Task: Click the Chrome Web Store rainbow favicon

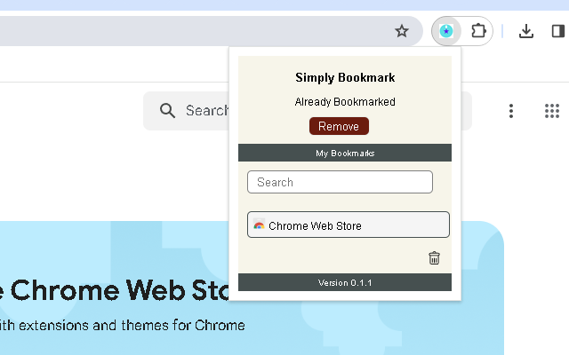Action: (259, 225)
